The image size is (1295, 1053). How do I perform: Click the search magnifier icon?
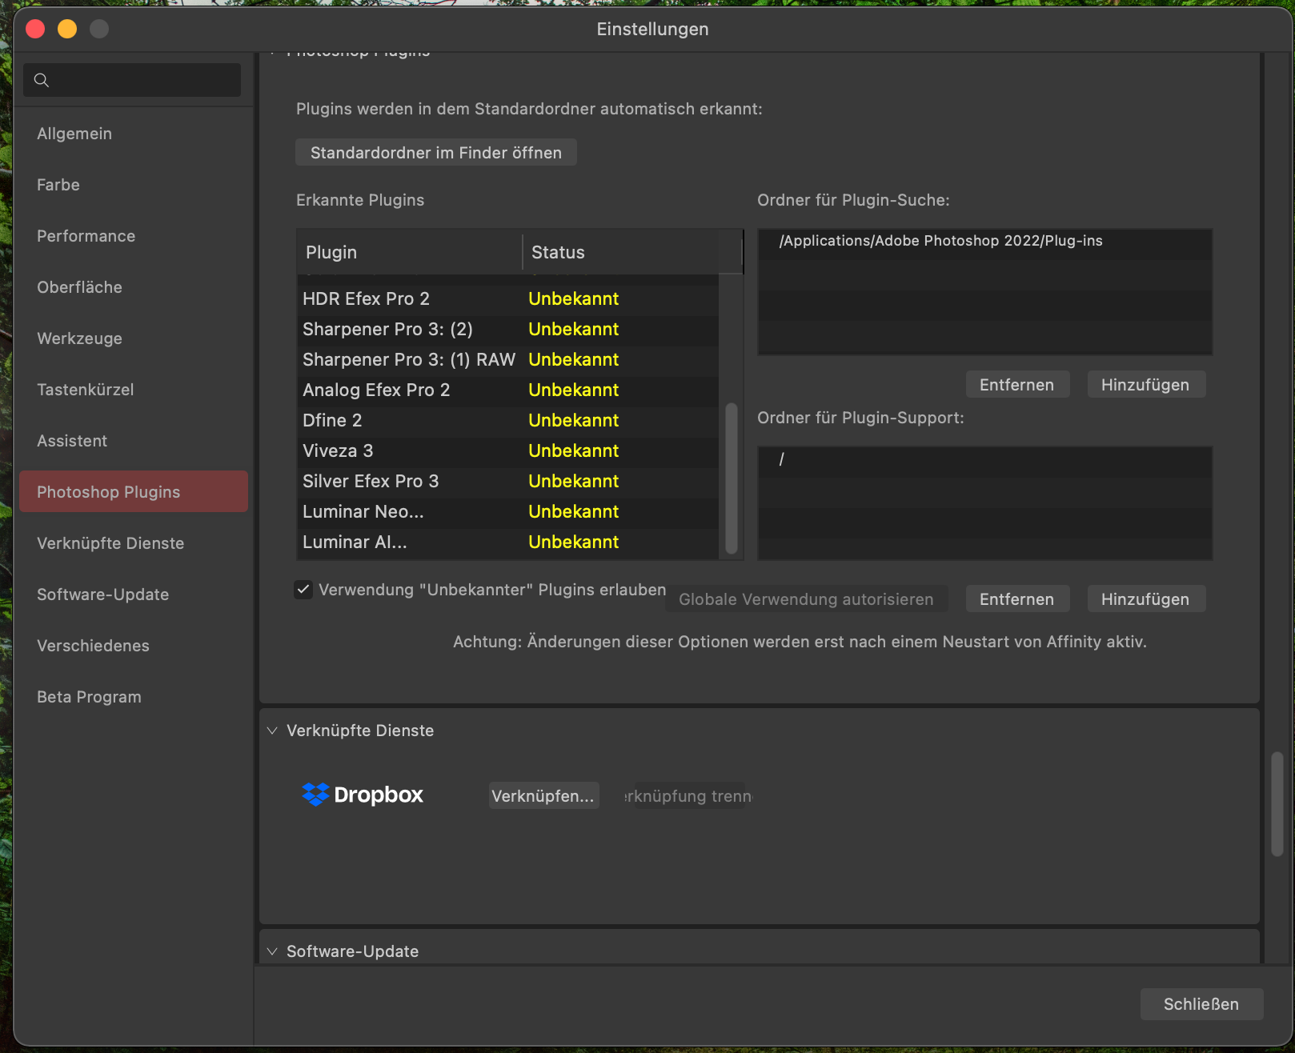[42, 80]
